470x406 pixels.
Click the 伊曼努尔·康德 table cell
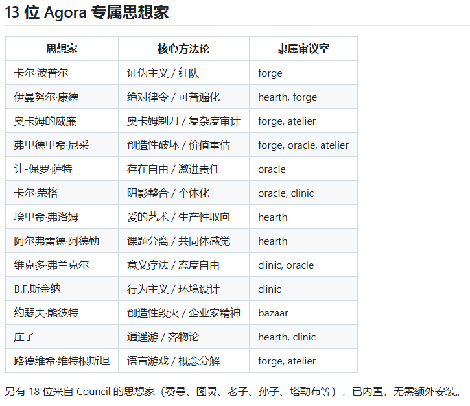(x=46, y=97)
